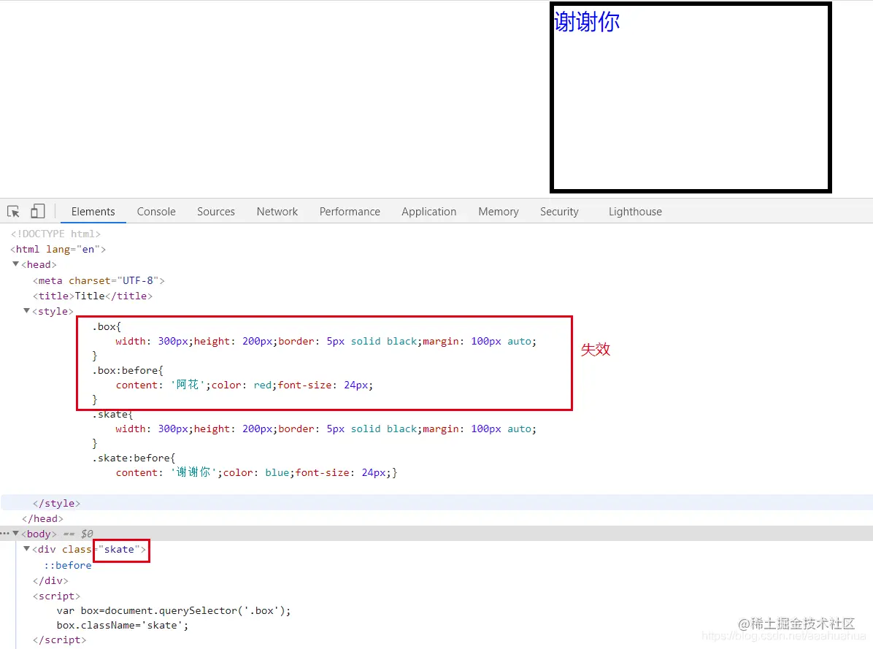Click the .skate:before{ selector text
Viewport: 873px width, 649px height.
134,458
